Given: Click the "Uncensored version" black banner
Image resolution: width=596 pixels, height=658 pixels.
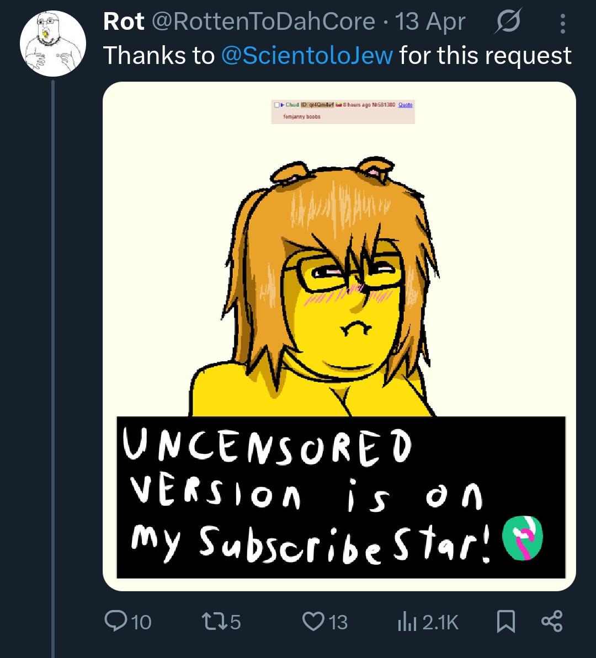Looking at the screenshot, I should click(x=309, y=496).
